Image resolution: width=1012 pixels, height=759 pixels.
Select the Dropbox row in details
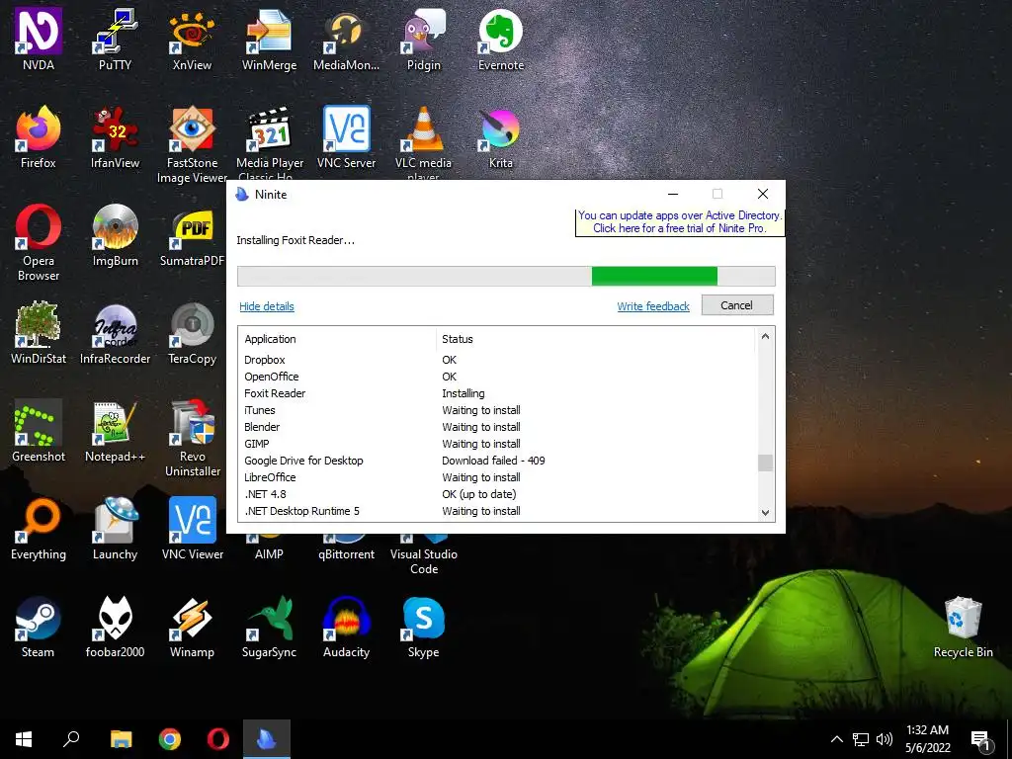pyautogui.click(x=498, y=360)
